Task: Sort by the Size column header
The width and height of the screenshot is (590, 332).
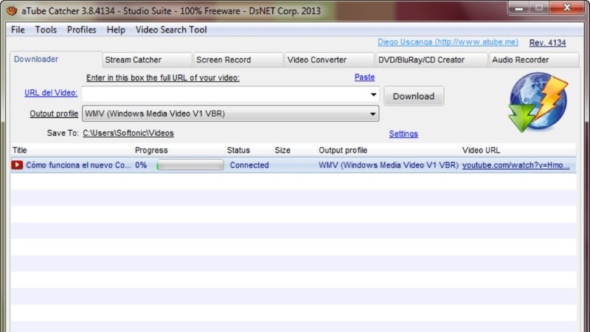Action: (294, 151)
